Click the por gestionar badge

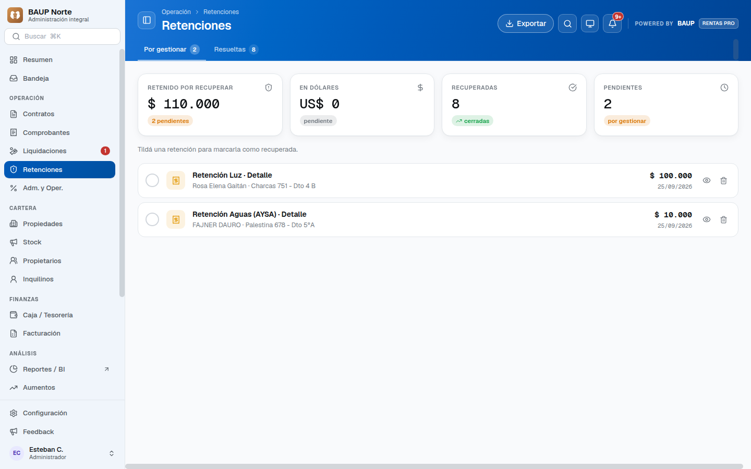tap(627, 121)
